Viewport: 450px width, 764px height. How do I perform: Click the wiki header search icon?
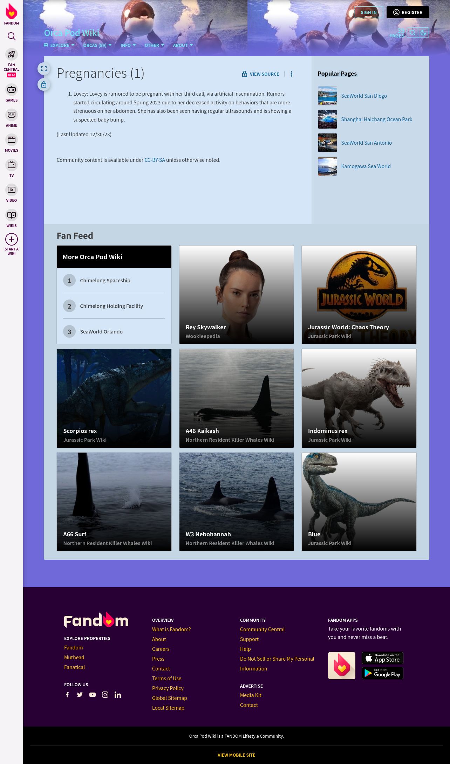412,33
